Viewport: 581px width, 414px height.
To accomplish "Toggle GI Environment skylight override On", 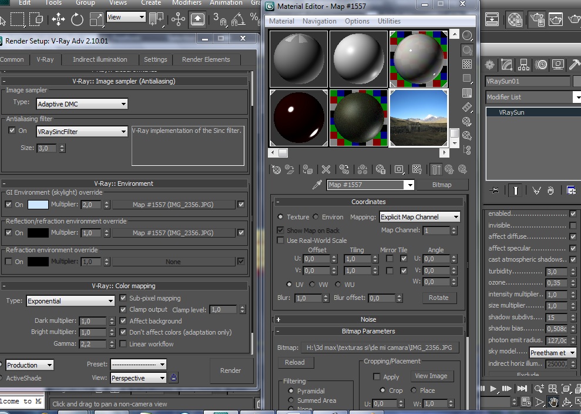I will (9, 204).
